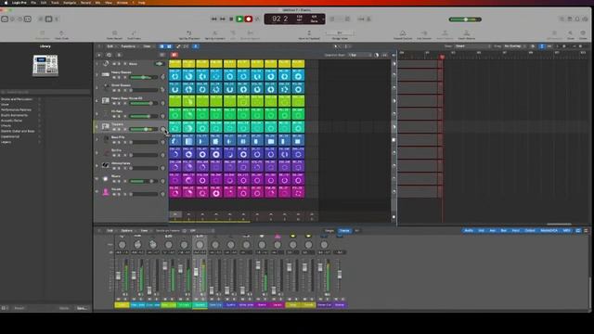594x334 pixels.
Task: Select the yellow drum machine track icon in first row
Action: 106,63
